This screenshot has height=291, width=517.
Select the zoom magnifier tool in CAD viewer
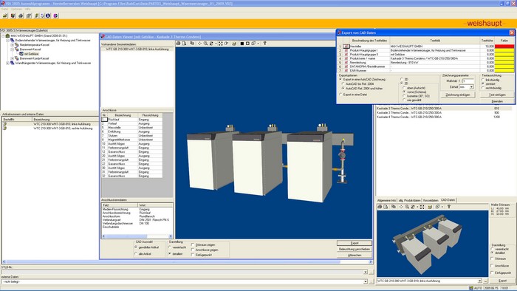click(x=205, y=43)
